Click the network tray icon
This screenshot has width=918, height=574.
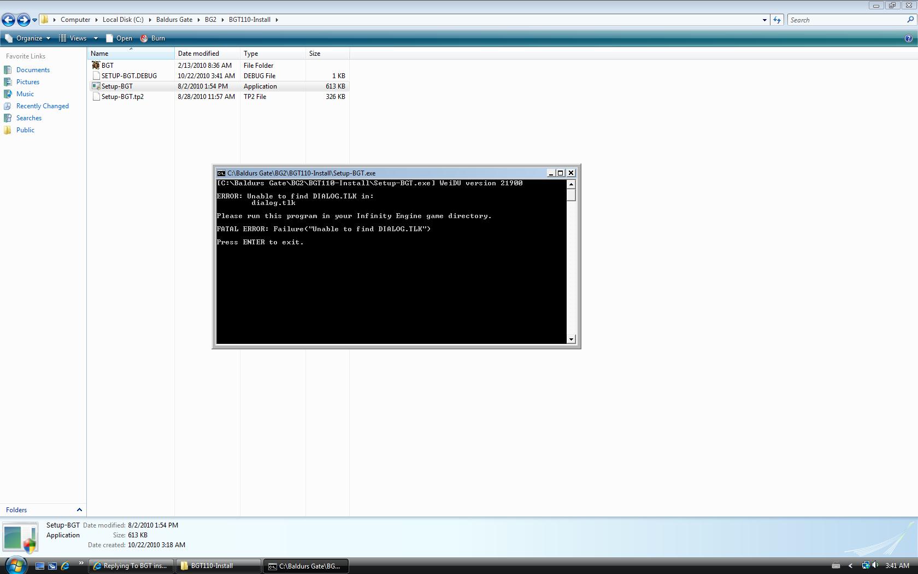pyautogui.click(x=866, y=565)
